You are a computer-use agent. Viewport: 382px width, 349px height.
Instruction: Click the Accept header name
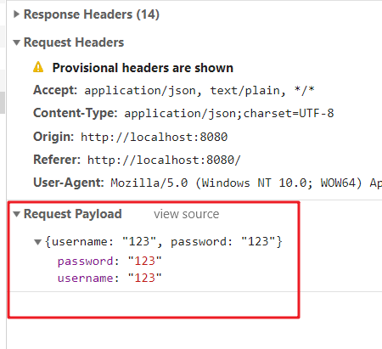point(55,90)
